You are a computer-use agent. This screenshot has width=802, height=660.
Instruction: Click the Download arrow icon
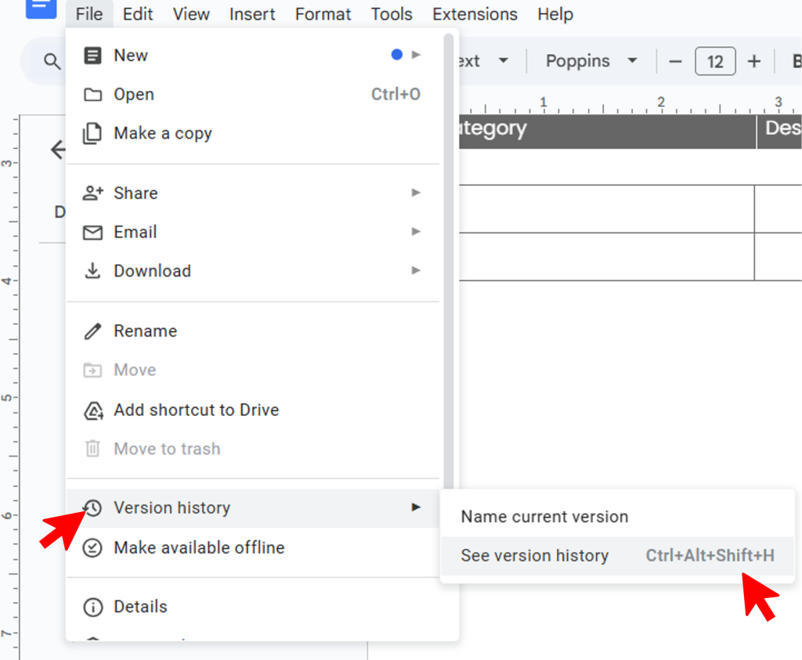click(x=92, y=271)
